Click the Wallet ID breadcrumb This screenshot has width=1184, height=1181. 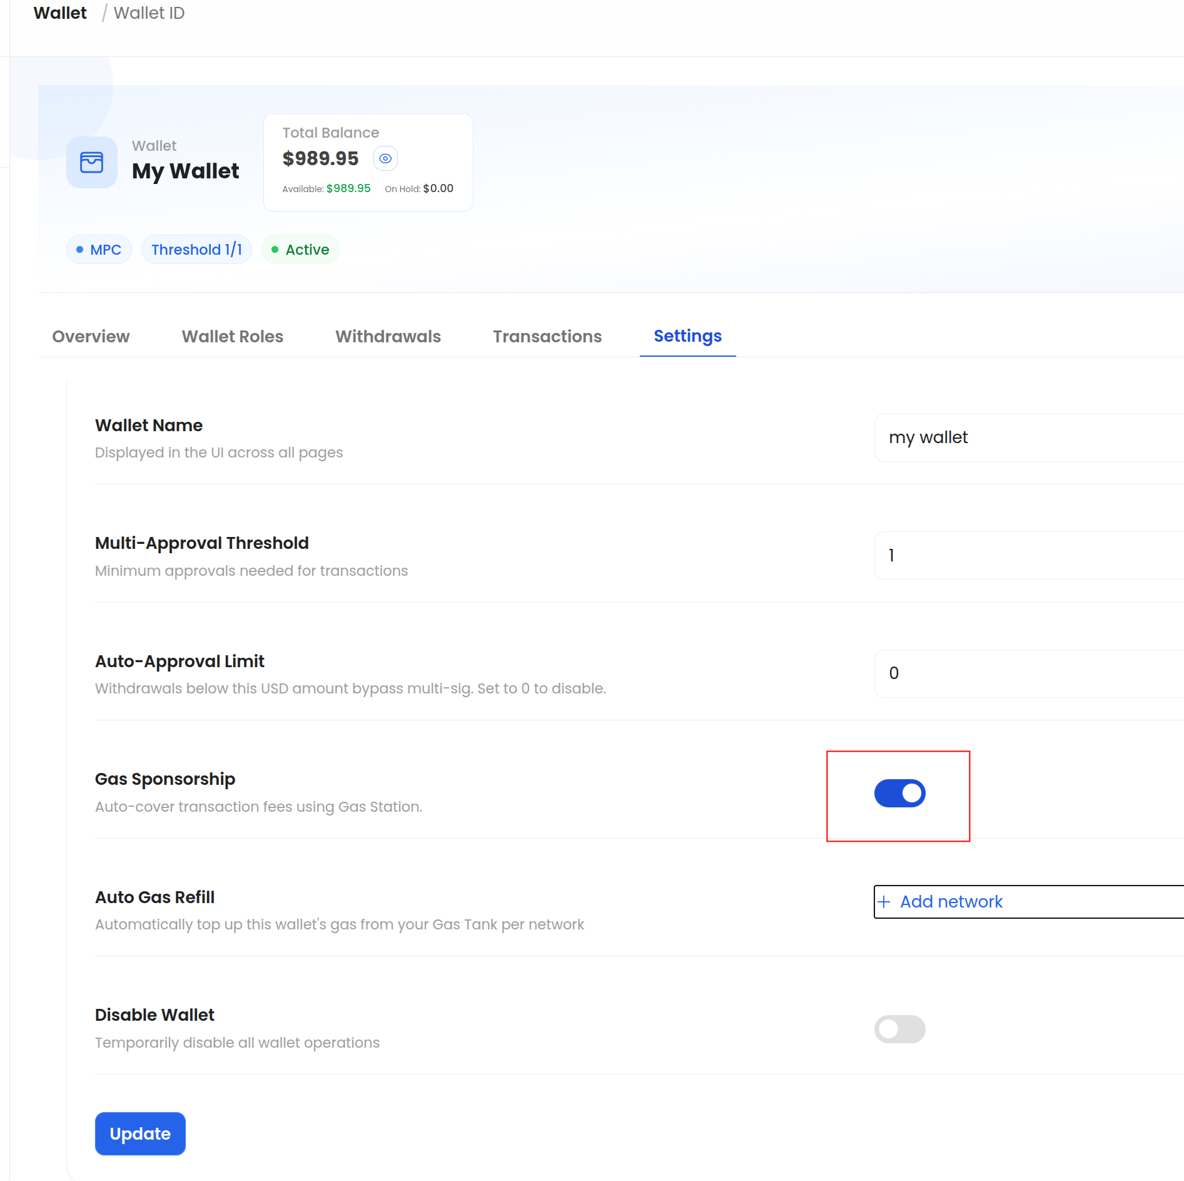tap(149, 13)
